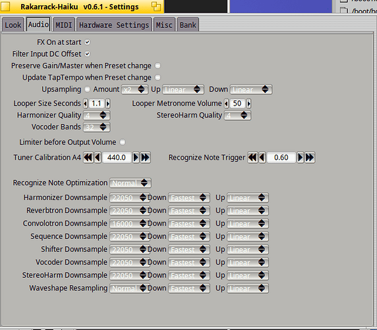The height and width of the screenshot is (330, 377).
Task: Click the Looper Size Seconds value field
Action: point(97,104)
